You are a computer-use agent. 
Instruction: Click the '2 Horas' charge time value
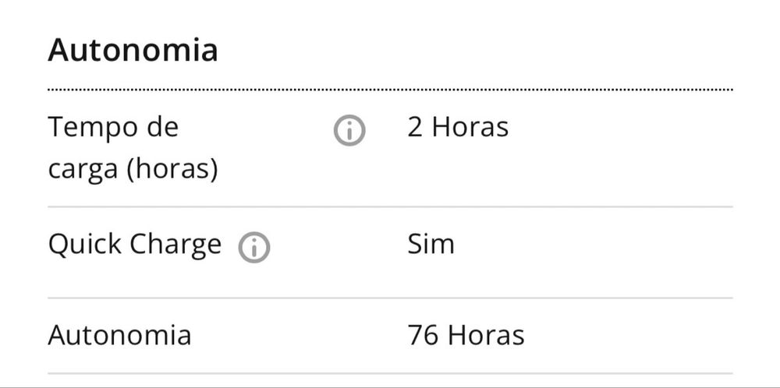coord(458,126)
